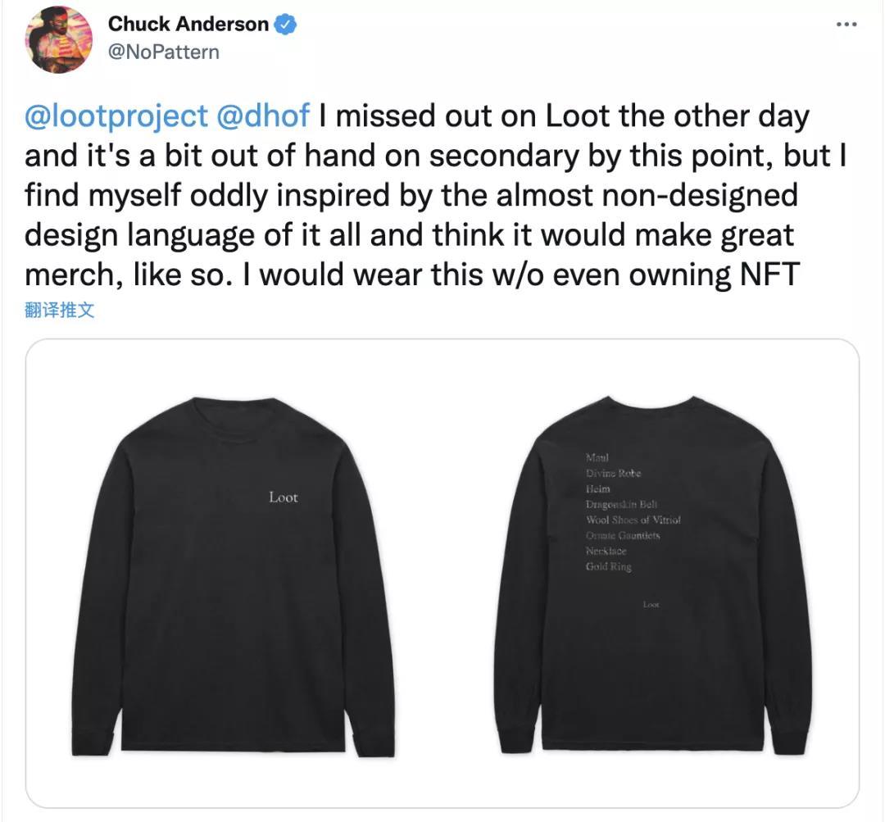Click the Chuck Anderson display name
The width and height of the screenshot is (885, 822).
tap(188, 25)
